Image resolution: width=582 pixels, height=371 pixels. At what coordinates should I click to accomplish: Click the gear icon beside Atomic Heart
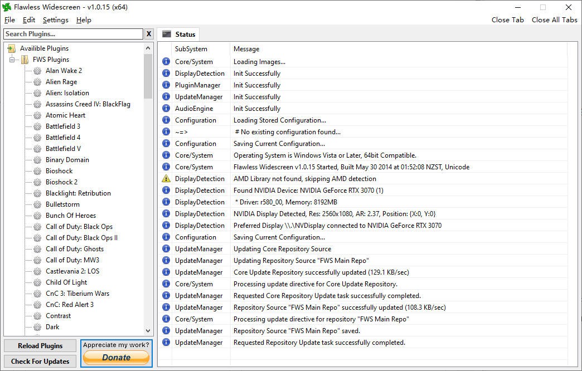pos(37,115)
